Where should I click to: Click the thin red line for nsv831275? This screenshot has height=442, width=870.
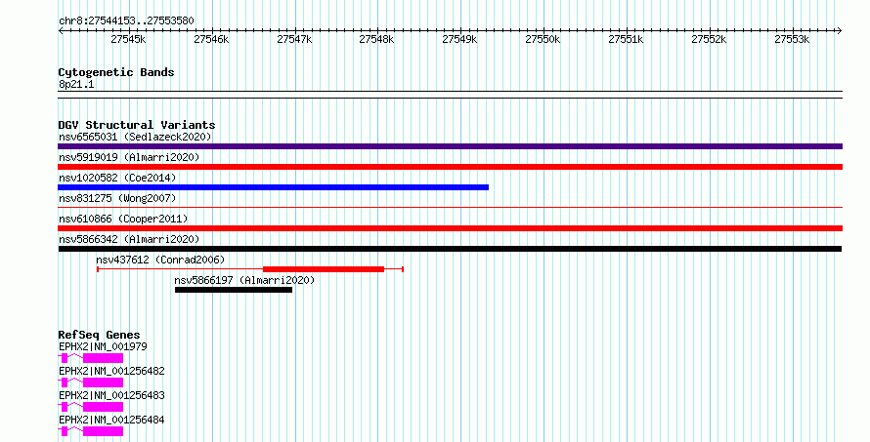point(450,208)
